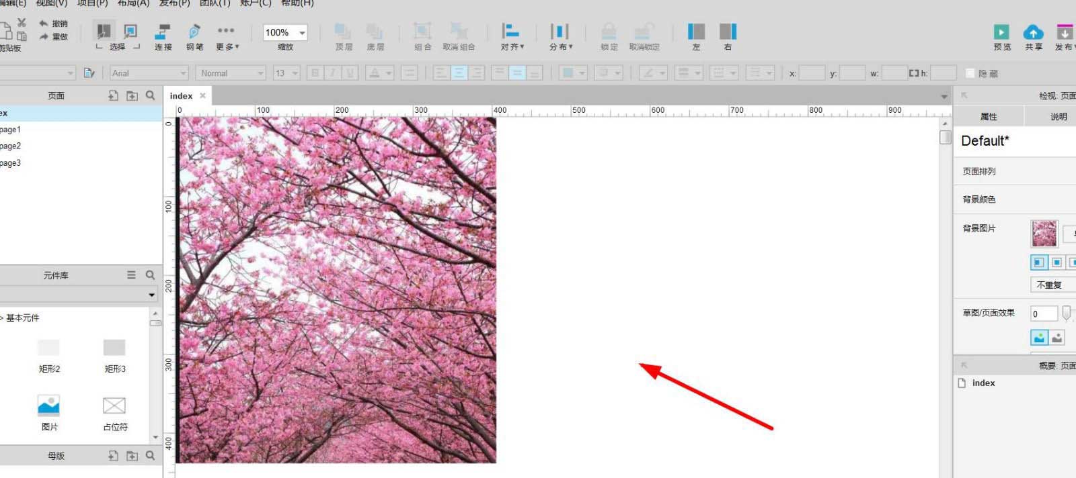This screenshot has width=1076, height=478.
Task: Toggle the left panel (左) icon
Action: 696,32
